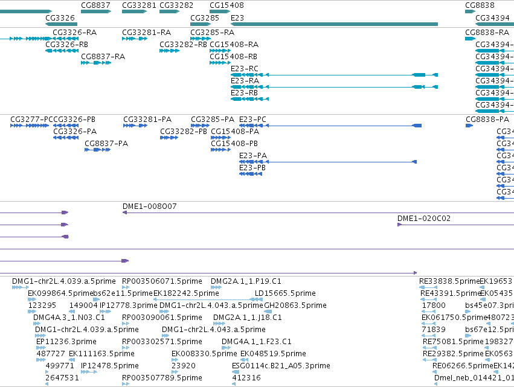This screenshot has width=514, height=387.
Task: Click the E23-RC transcript label
Action: click(245, 69)
